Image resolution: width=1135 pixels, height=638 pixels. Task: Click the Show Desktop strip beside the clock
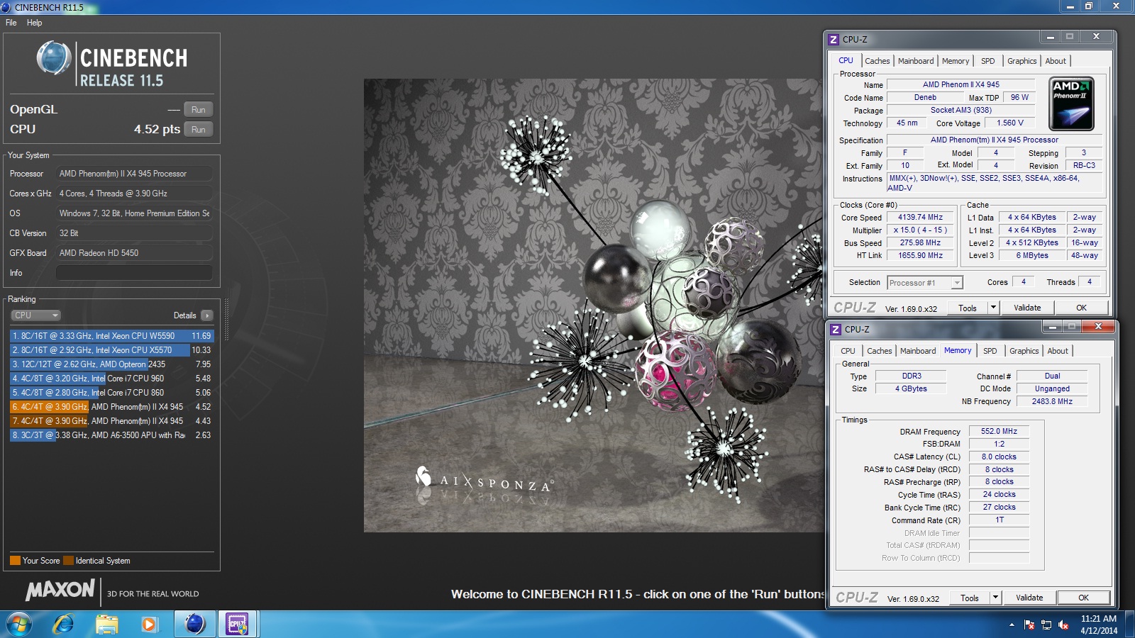click(x=1129, y=625)
